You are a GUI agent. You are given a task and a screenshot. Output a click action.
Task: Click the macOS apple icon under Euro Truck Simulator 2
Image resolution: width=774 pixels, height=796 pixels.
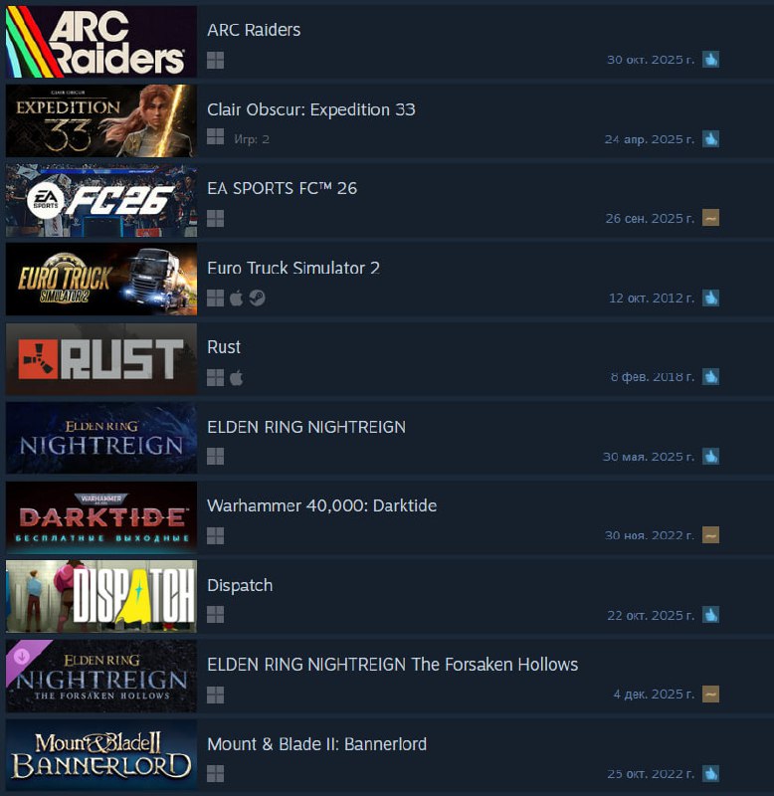click(236, 298)
